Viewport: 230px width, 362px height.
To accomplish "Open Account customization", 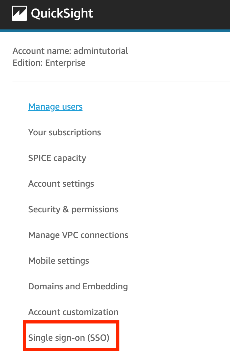I will 73,312.
